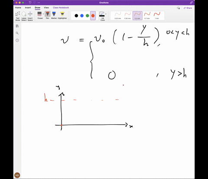This screenshot has width=208, height=179.
Task: Open the Ink Color dropdown
Action: 103,16
